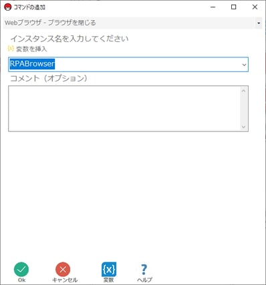Viewport: 266px width, 285px height.
Task: Minimize the コマンドの追加 window
Action: (213, 7)
